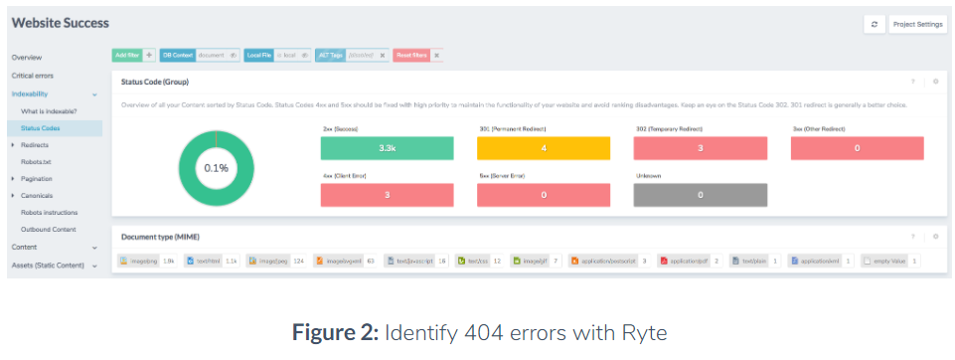Click the green 2xx Success bar showing 3.3k
This screenshot has height=360, width=955.
pos(387,148)
